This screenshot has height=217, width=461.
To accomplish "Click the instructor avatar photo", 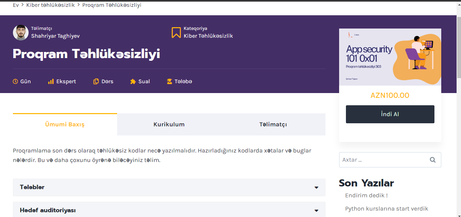I will click(21, 33).
